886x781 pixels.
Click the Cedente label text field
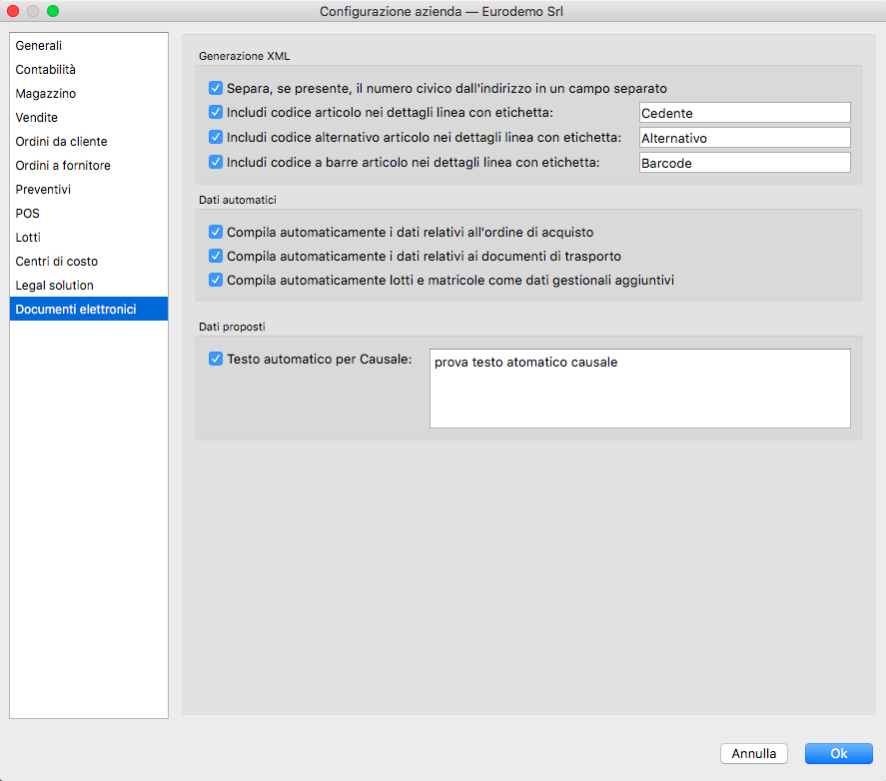coord(744,113)
